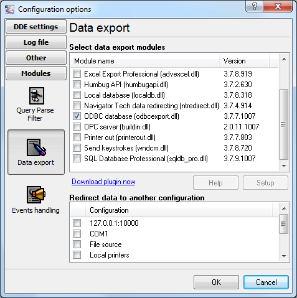Click the question mark help button
The height and width of the screenshot is (298, 297).
254,6
